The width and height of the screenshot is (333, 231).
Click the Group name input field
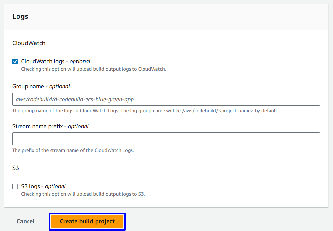(x=166, y=99)
